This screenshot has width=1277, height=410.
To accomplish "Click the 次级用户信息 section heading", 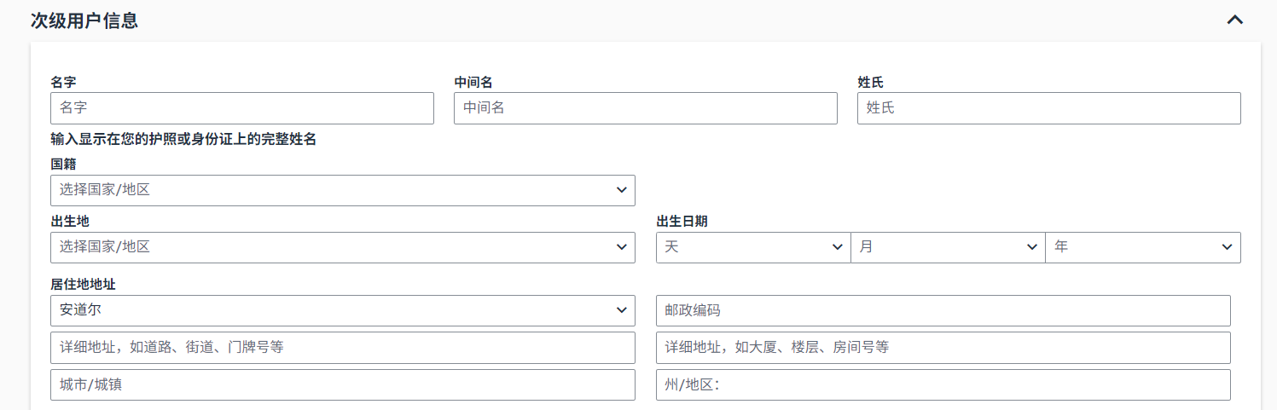I will pos(84,20).
